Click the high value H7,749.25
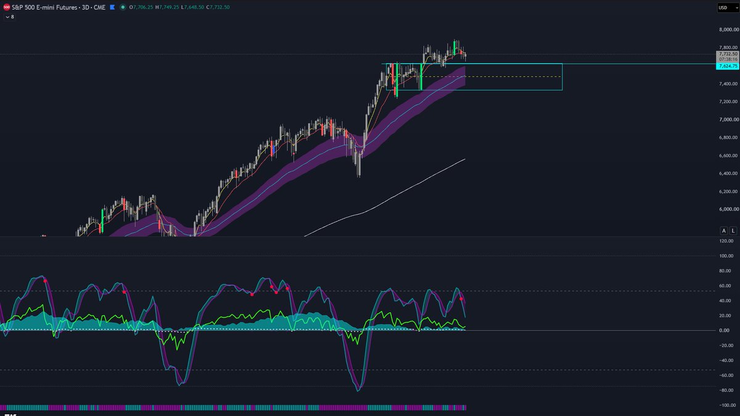740x416 pixels. coord(167,7)
